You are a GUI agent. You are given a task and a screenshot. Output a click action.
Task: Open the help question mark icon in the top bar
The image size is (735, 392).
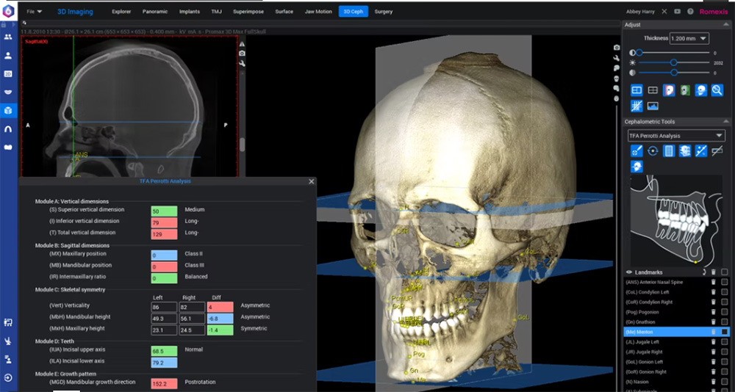pyautogui.click(x=690, y=11)
